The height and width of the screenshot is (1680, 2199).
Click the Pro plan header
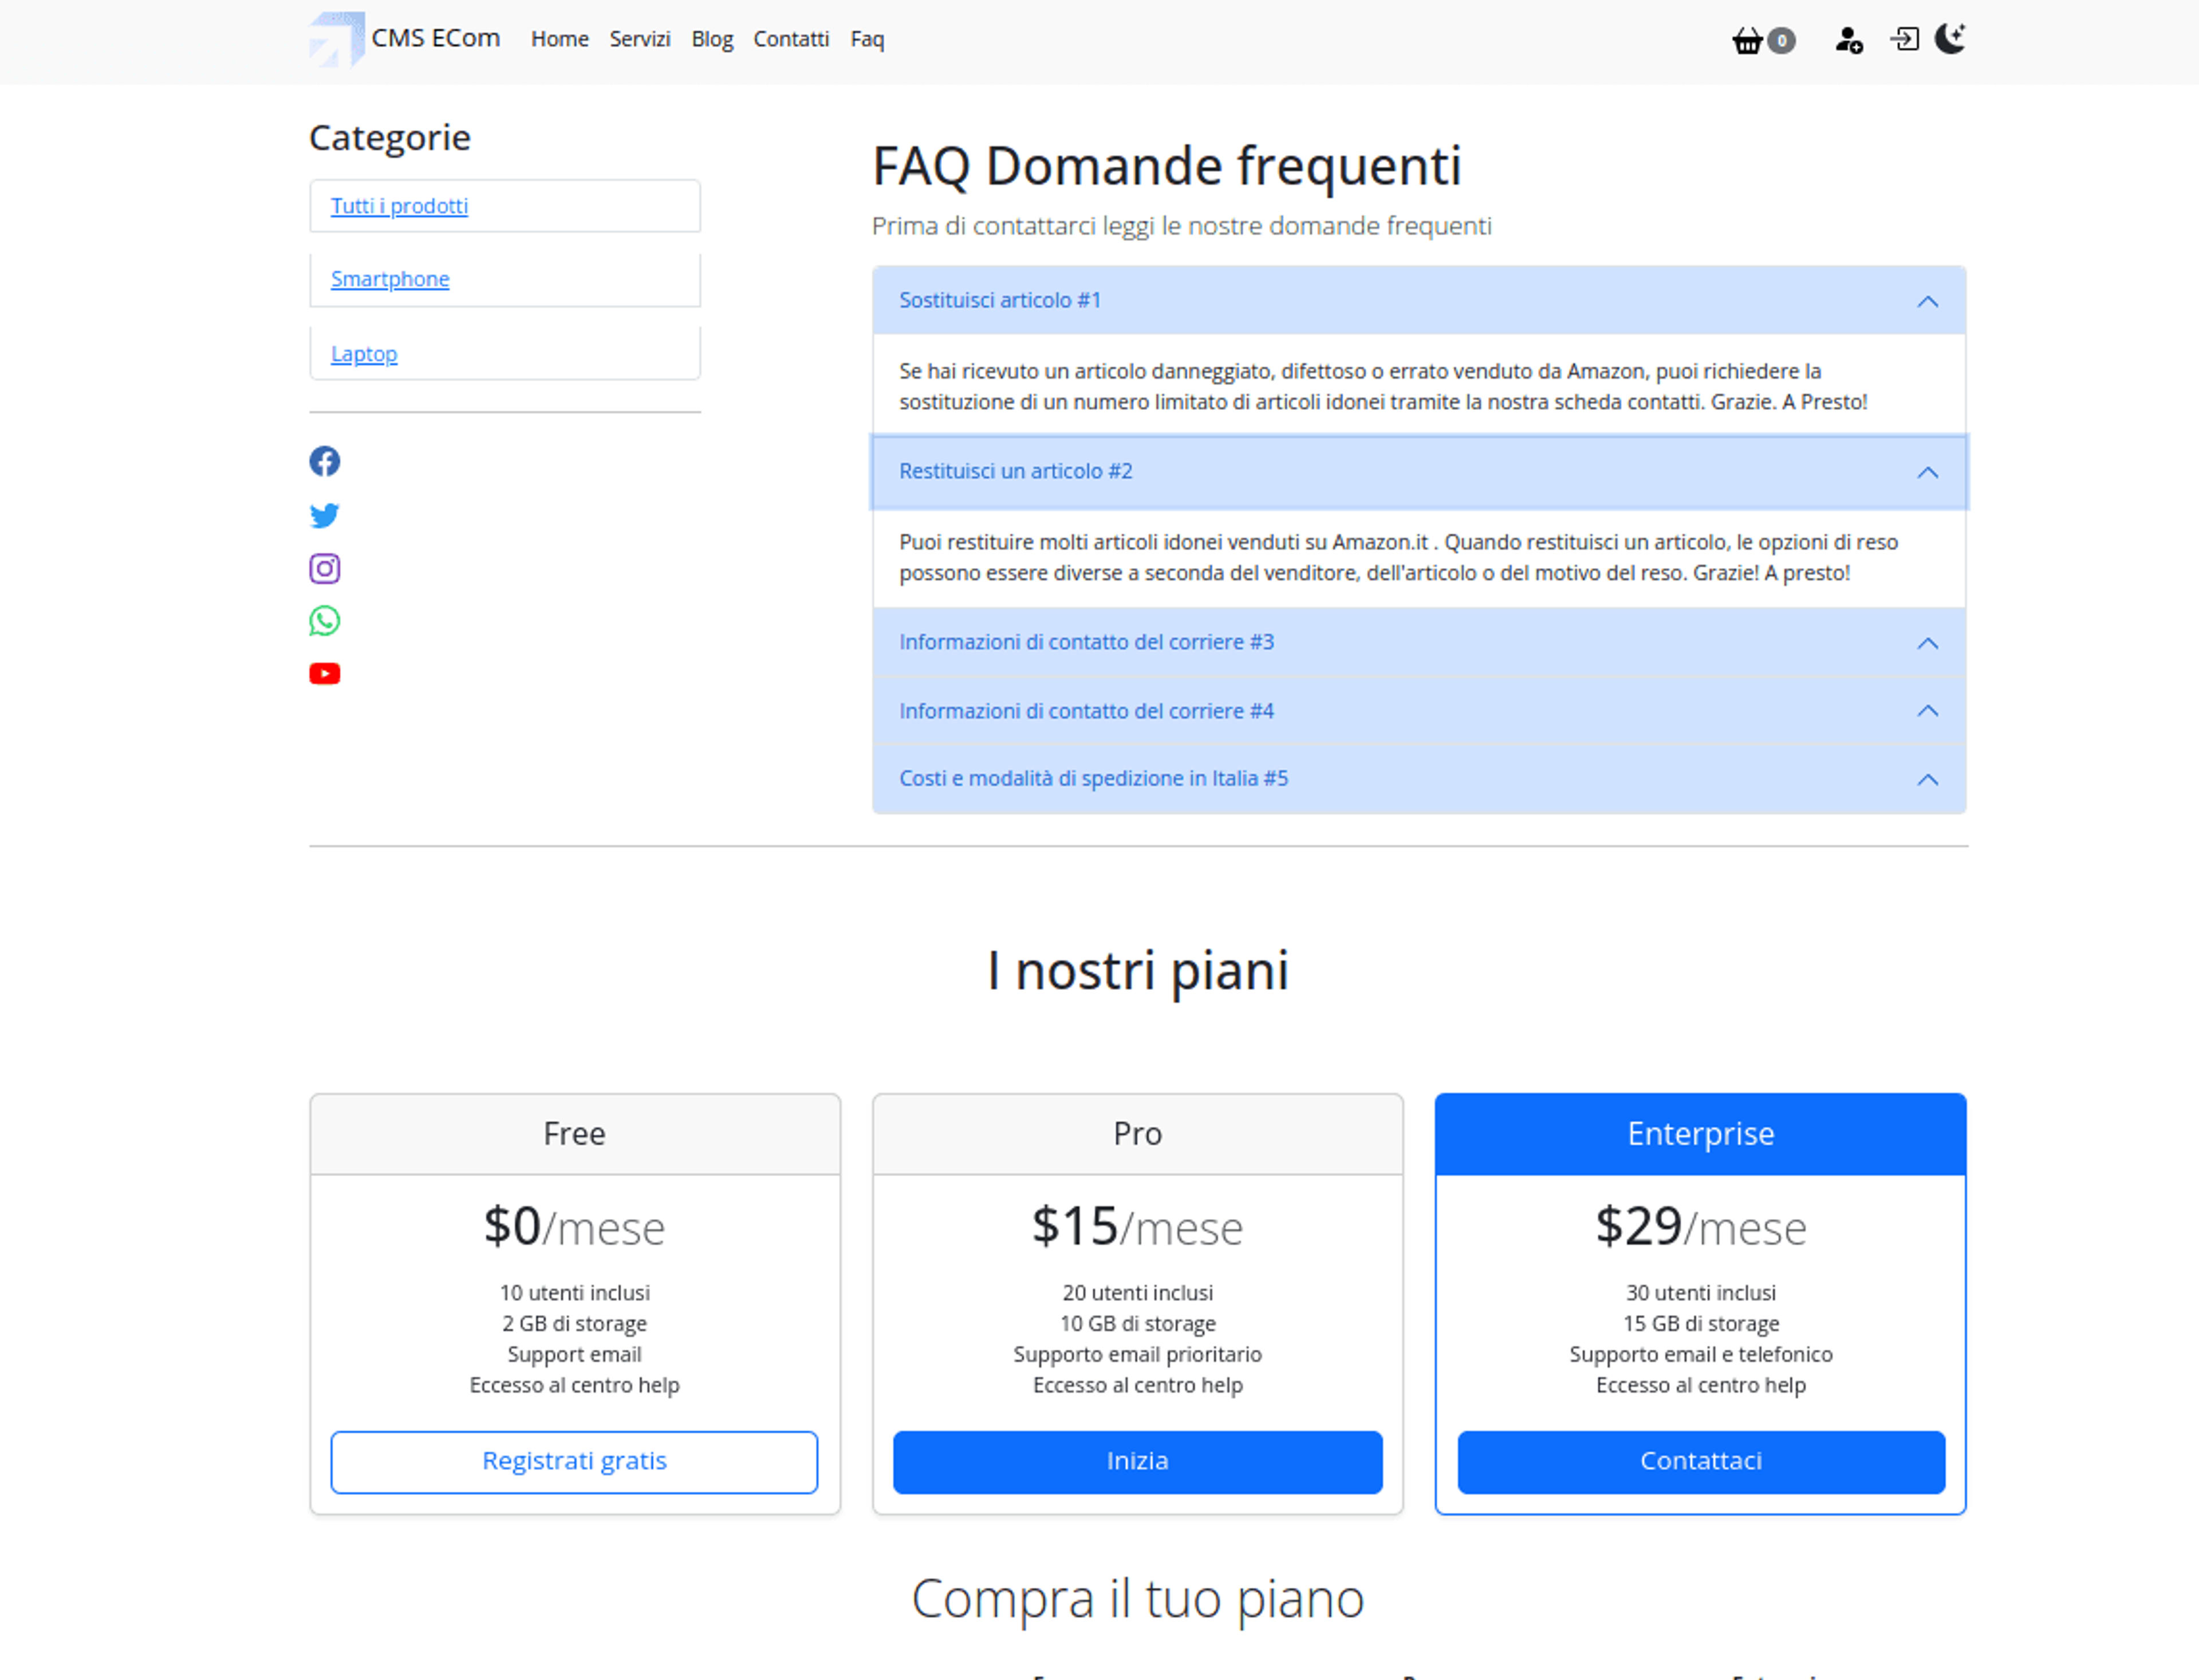[1137, 1134]
